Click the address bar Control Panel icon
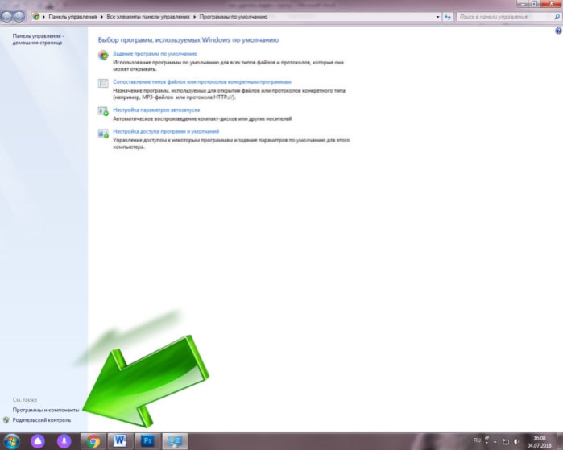The width and height of the screenshot is (563, 450). click(36, 17)
